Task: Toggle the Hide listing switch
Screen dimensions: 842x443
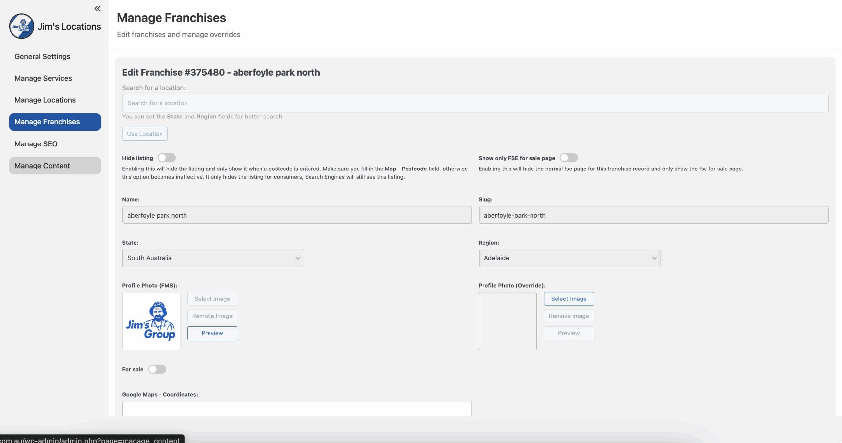Action: (166, 158)
